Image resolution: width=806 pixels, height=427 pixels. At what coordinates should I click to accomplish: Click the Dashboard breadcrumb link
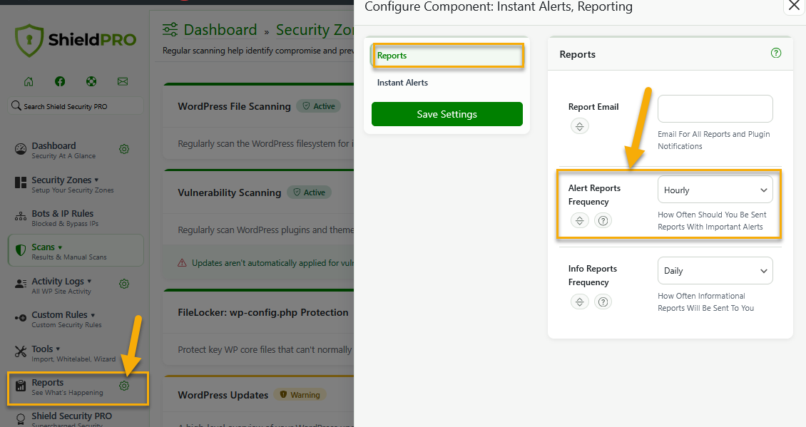click(x=220, y=30)
